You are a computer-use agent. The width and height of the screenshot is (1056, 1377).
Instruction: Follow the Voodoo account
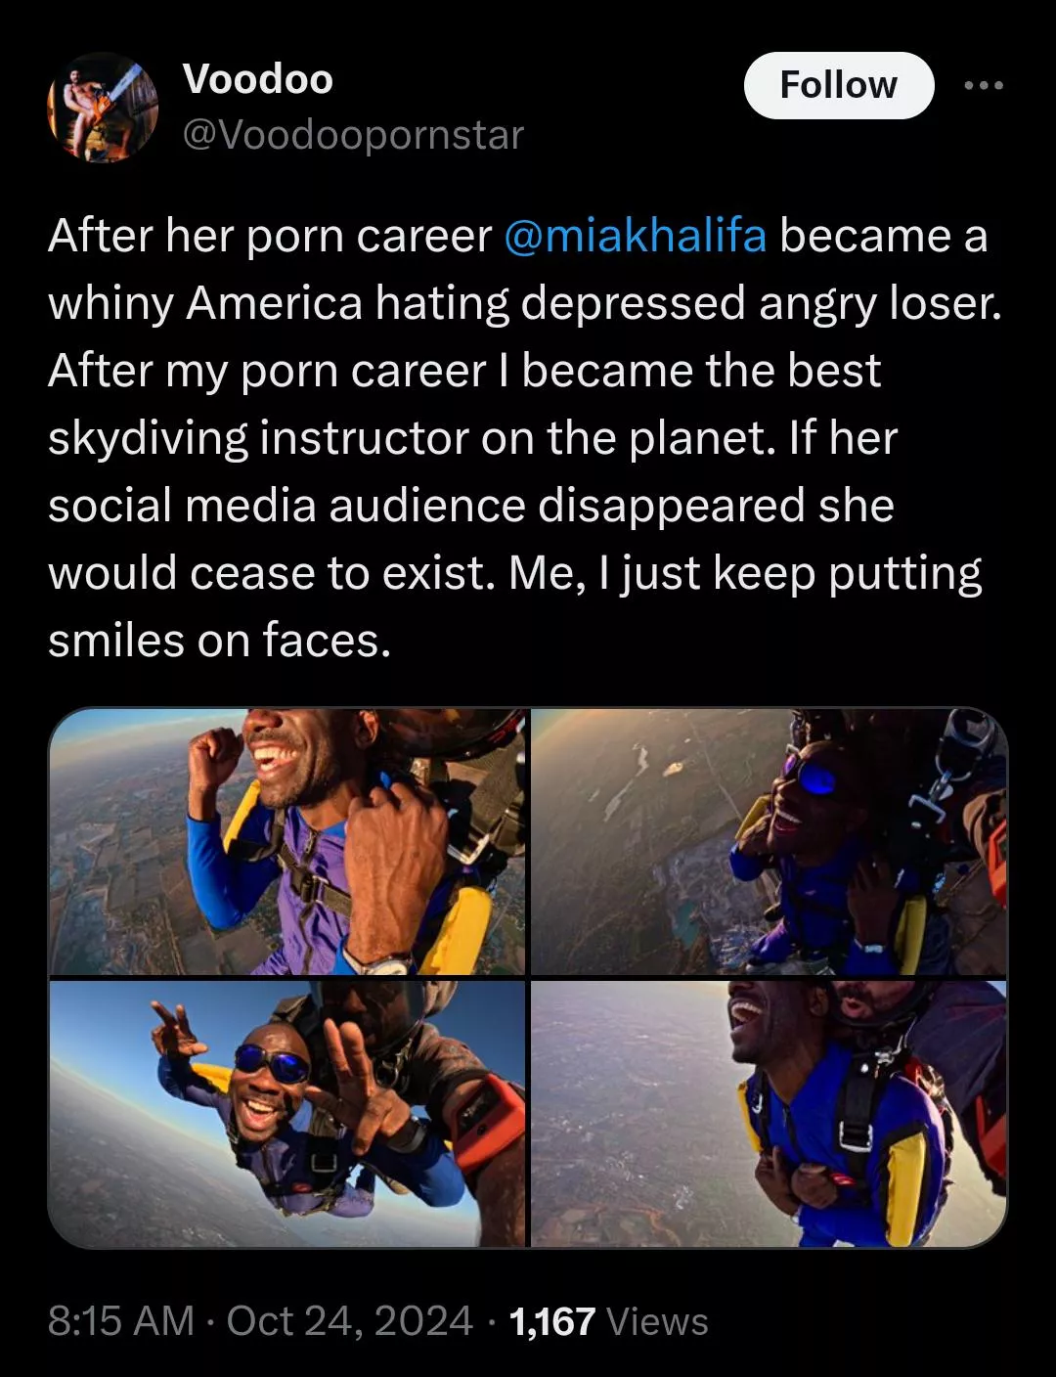click(x=838, y=85)
